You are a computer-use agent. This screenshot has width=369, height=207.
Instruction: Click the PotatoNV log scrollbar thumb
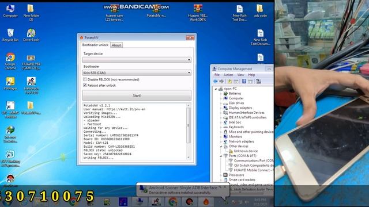pos(189,125)
